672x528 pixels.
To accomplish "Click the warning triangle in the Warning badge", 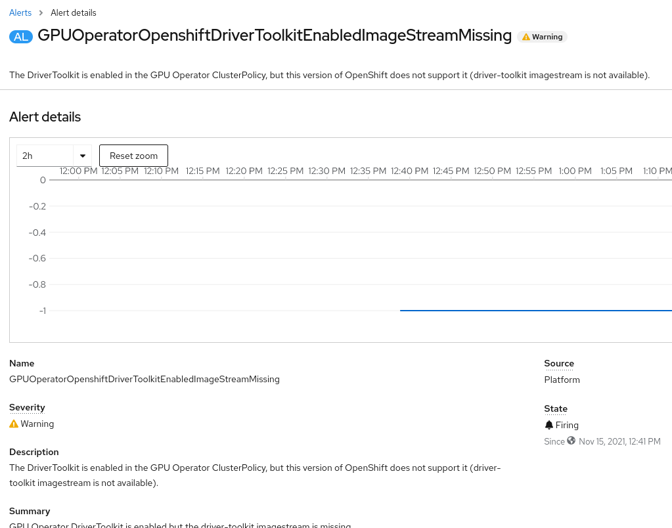I will pos(526,37).
